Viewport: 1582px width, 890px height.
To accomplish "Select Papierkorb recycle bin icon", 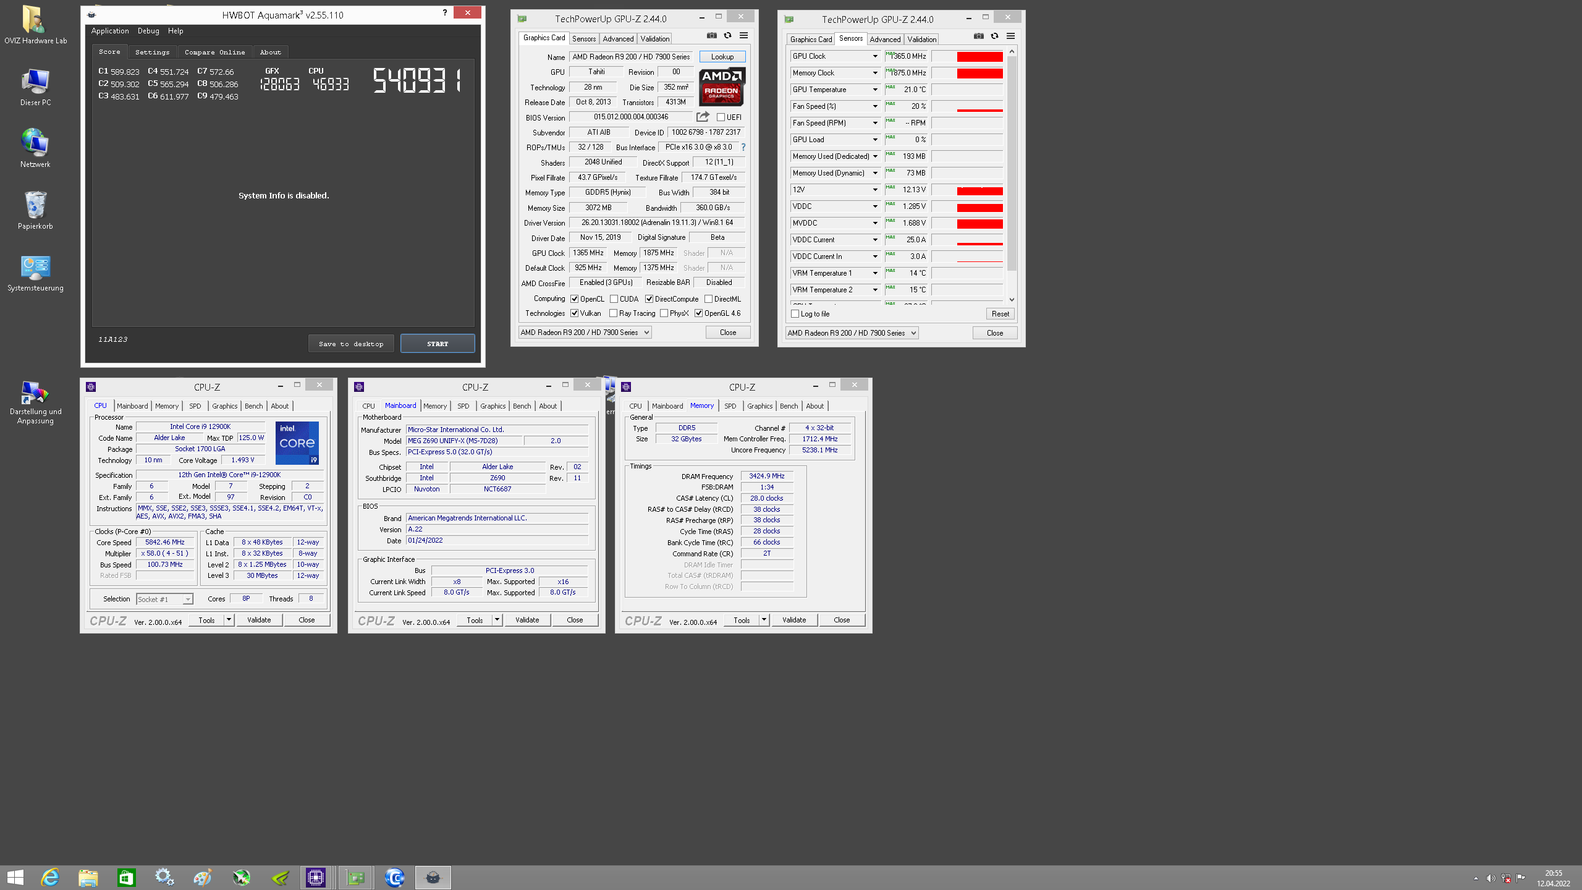I will click(35, 210).
